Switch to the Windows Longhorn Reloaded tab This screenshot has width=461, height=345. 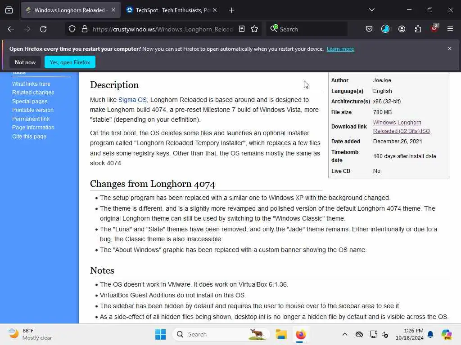pyautogui.click(x=71, y=10)
